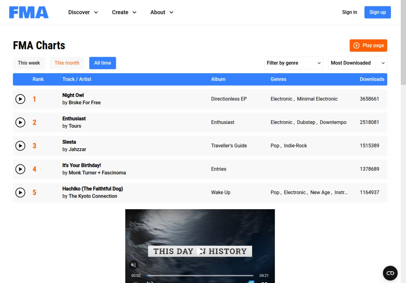The image size is (406, 283).
Task: Play the track Night Owl
Action: click(20, 99)
